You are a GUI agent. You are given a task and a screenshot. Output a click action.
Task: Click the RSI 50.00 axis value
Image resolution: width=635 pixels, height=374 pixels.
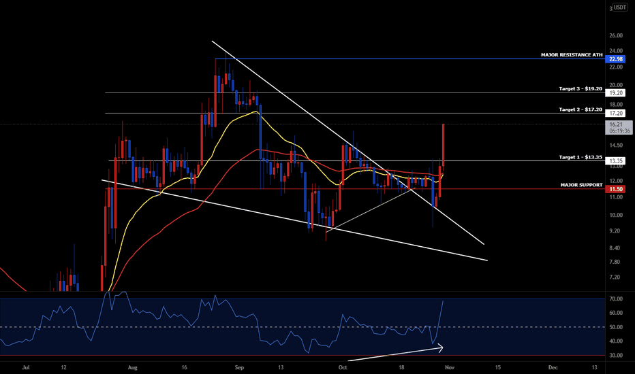[616, 327]
